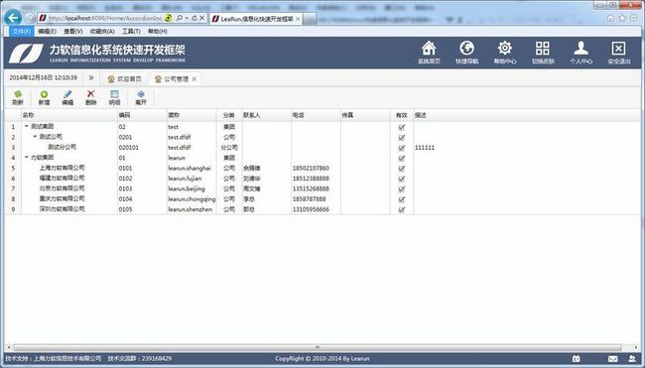Toggle 有效 checkbox for learun.shanghai row
Image resolution: width=645 pixels, height=368 pixels.
[402, 169]
